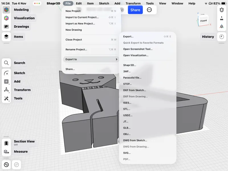Click the Add plus icon
Image resolution: width=228 pixels, height=171 pixels.
[6, 82]
